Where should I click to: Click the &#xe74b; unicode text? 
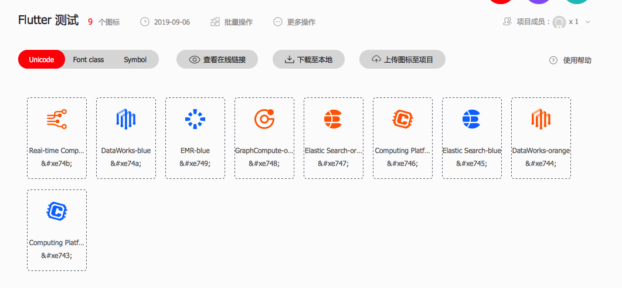(57, 164)
